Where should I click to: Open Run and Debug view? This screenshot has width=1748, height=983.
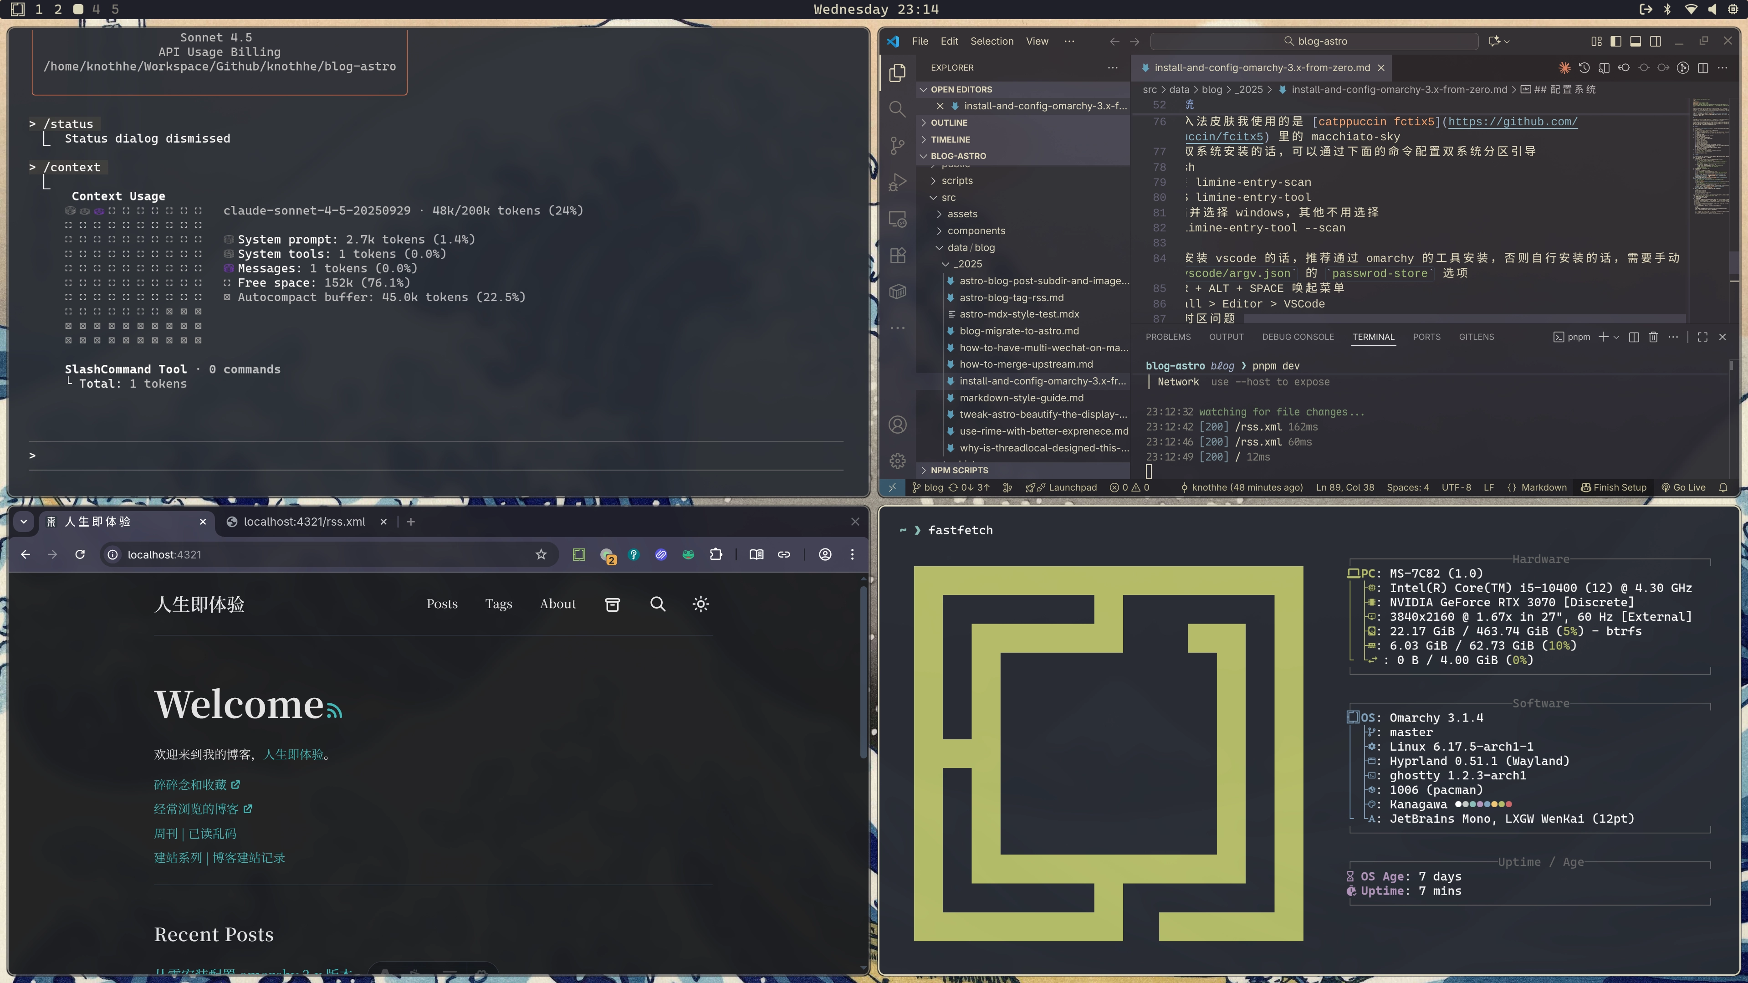pos(897,182)
